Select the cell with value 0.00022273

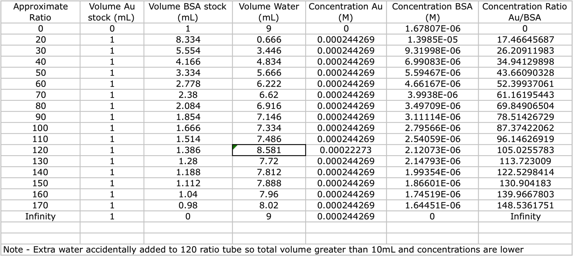click(x=346, y=150)
